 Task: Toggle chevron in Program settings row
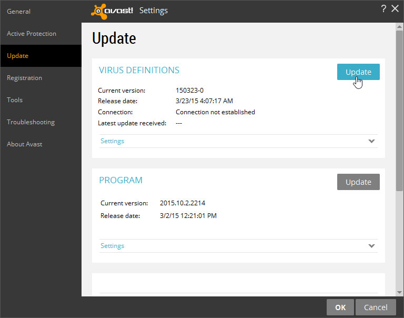click(x=371, y=246)
